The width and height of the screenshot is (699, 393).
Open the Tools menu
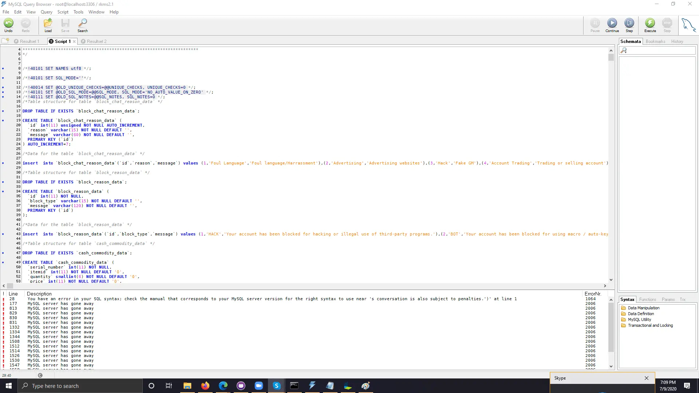coord(78,12)
